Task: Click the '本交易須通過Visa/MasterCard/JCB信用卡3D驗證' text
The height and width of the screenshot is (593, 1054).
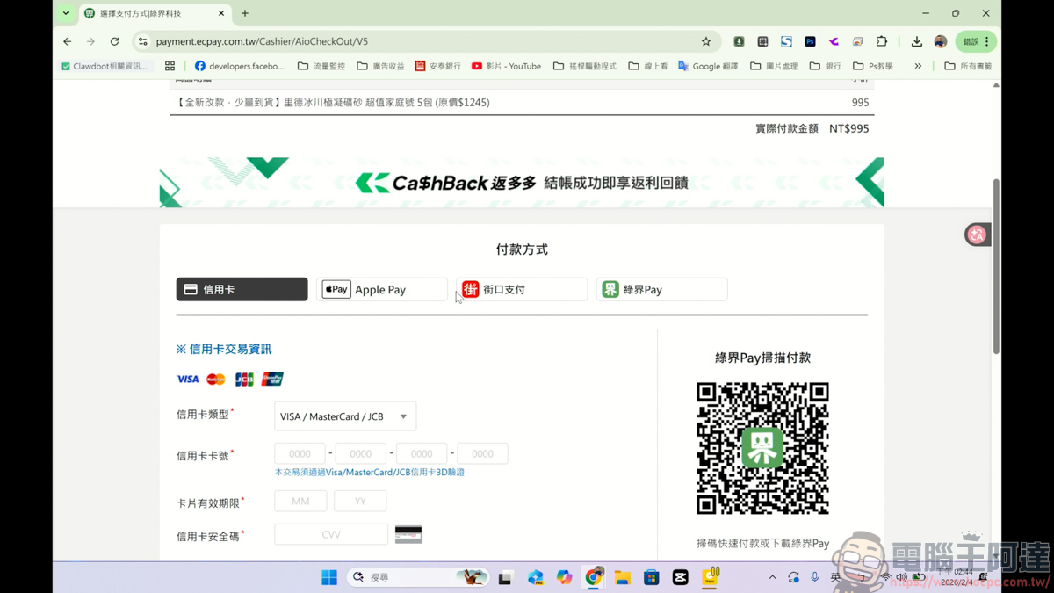Action: (x=370, y=473)
